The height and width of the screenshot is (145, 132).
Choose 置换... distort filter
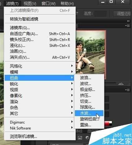[x=89, y=125]
